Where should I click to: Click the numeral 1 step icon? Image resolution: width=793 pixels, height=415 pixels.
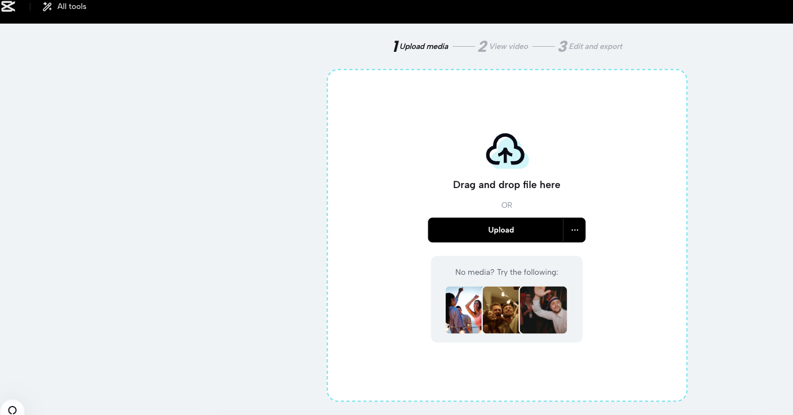396,46
